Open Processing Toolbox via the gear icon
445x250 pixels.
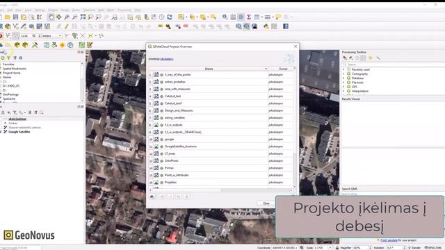pyautogui.click(x=241, y=17)
